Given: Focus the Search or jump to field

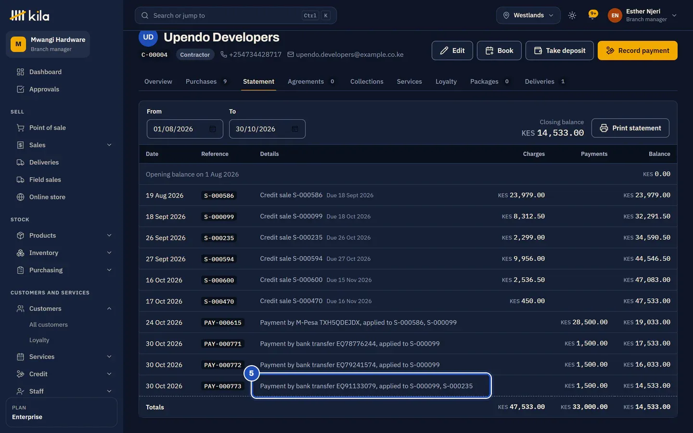Looking at the screenshot, I should (x=236, y=15).
